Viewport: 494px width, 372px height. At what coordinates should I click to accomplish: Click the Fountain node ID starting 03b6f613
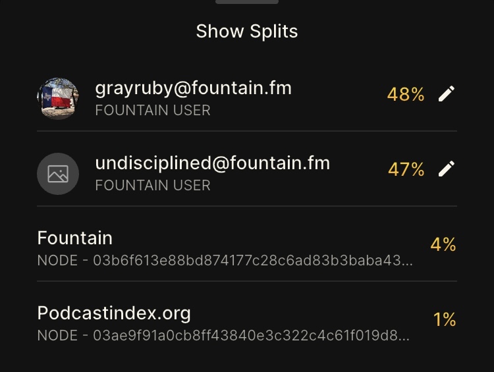click(224, 260)
